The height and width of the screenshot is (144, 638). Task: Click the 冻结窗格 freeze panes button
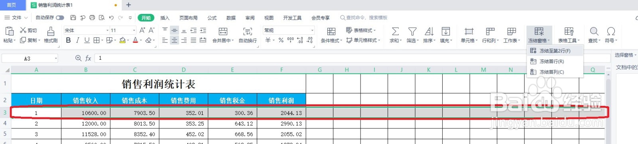pyautogui.click(x=539, y=35)
